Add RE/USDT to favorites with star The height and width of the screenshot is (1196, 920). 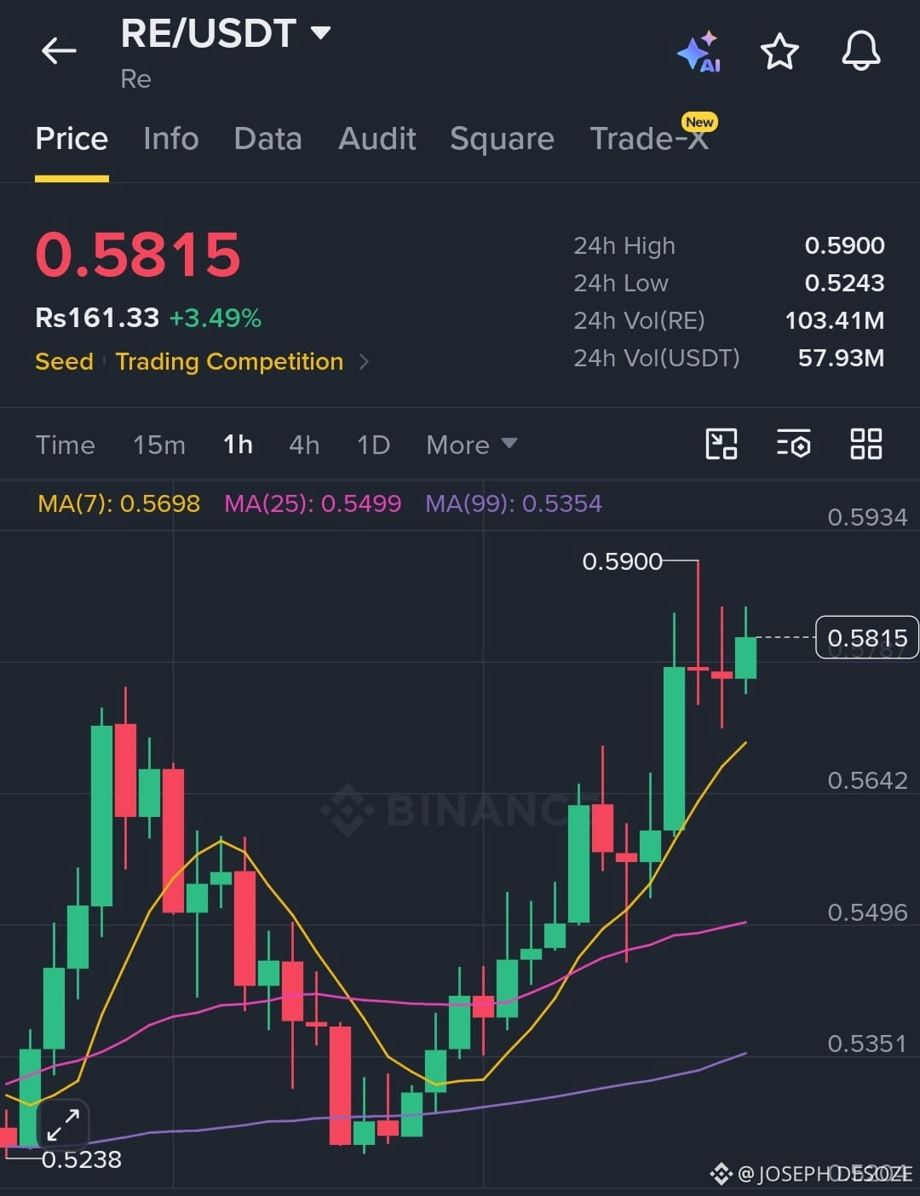[x=779, y=52]
